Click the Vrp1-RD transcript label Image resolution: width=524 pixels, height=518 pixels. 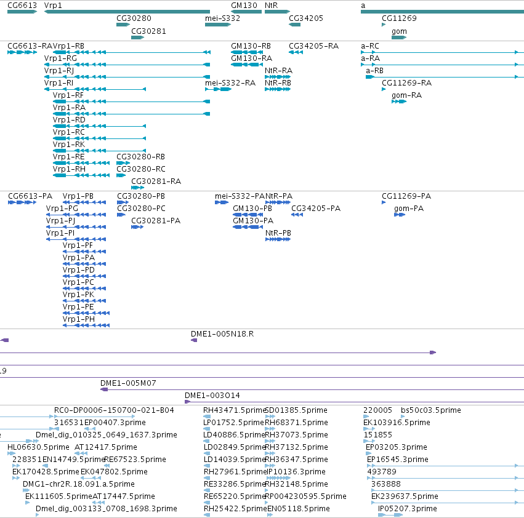(69, 119)
